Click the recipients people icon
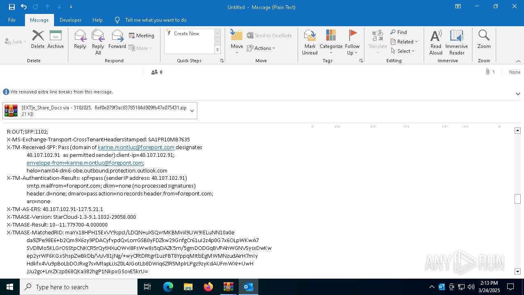524x295 pixels. pos(155,72)
